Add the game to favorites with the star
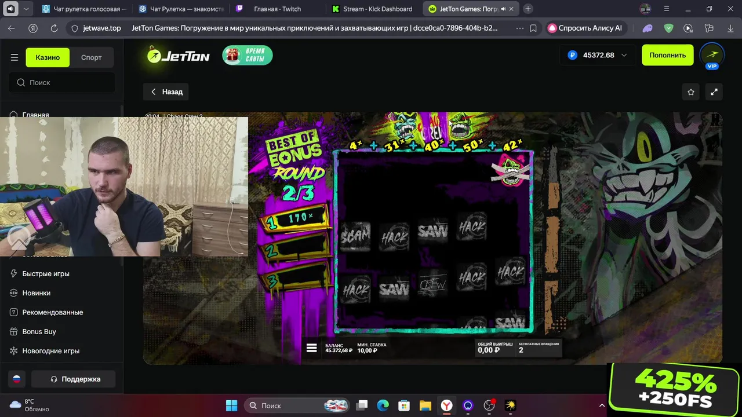 691,92
